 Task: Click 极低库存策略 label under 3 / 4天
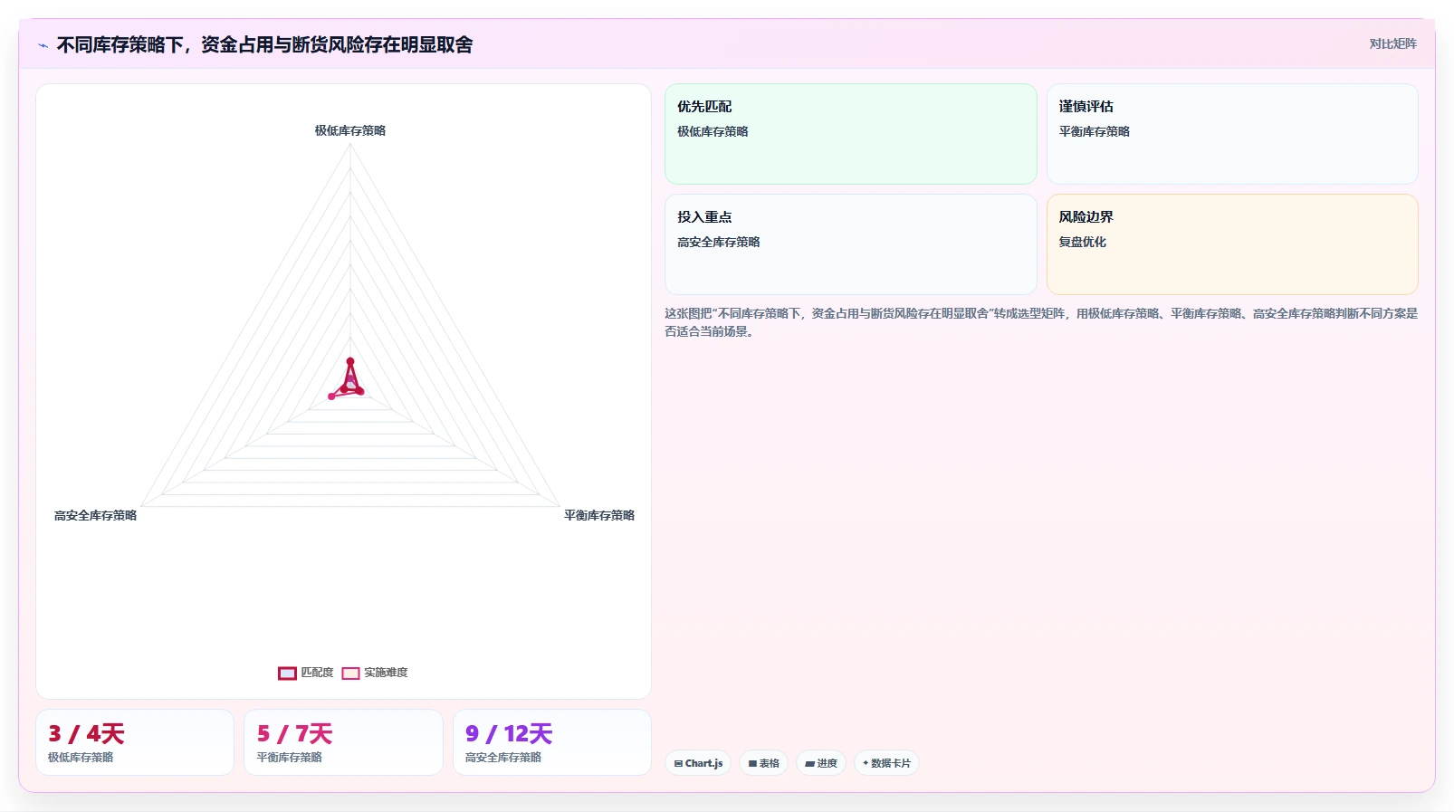[81, 757]
